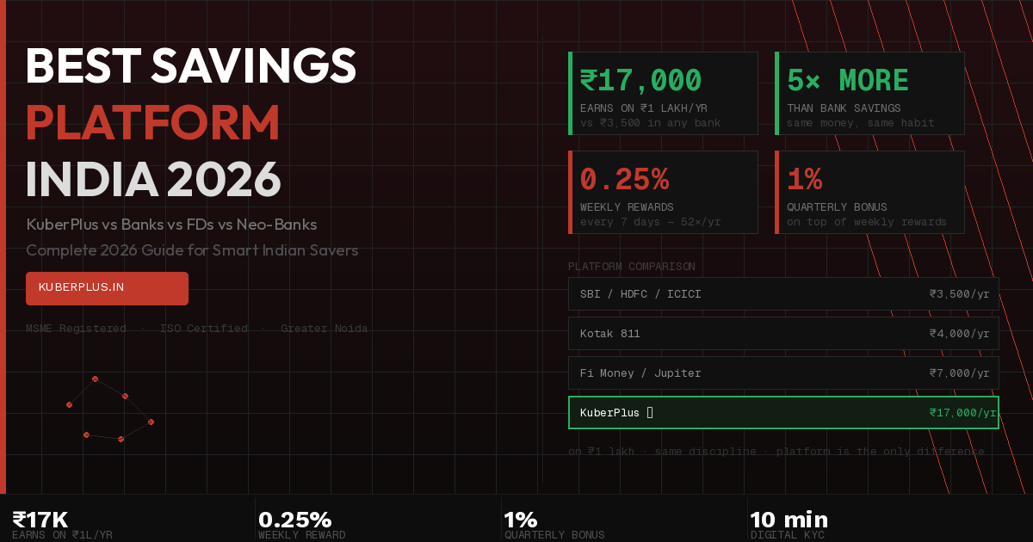Image resolution: width=1033 pixels, height=542 pixels.
Task: Click the 'ISO Certified' label
Action: (204, 329)
